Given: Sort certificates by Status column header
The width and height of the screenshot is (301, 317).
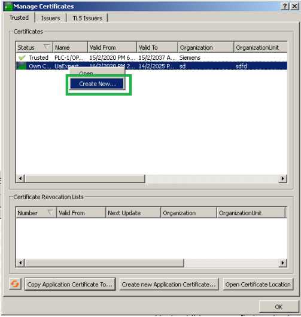Looking at the screenshot, I should click(34, 47).
